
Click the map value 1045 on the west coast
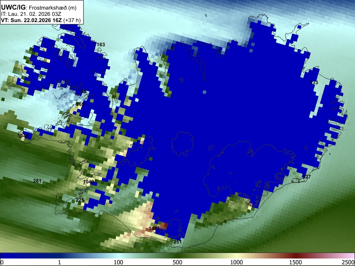click(23, 136)
